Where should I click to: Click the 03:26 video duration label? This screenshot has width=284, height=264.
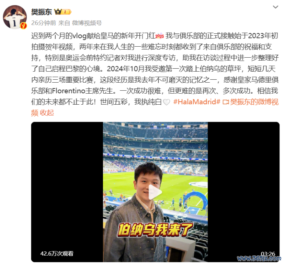tap(268, 254)
